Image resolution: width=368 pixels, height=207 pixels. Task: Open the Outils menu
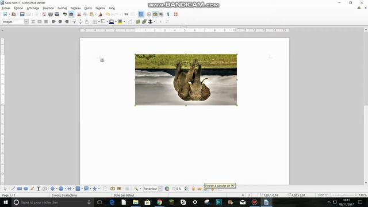coord(88,8)
